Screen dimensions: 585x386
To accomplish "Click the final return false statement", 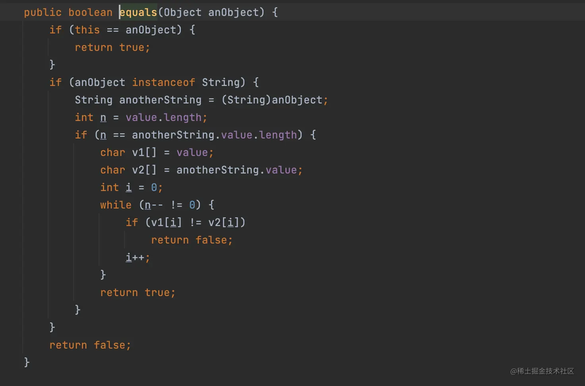I will [90, 345].
